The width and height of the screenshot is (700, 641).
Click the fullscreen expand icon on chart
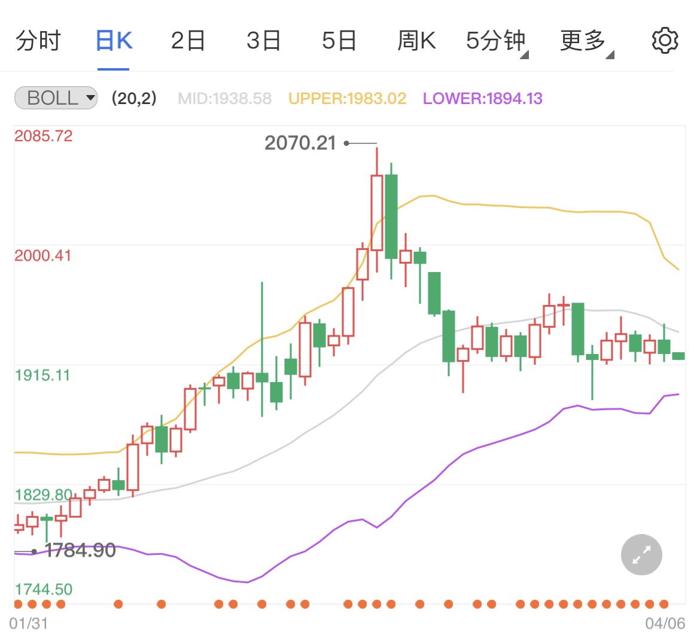click(641, 555)
